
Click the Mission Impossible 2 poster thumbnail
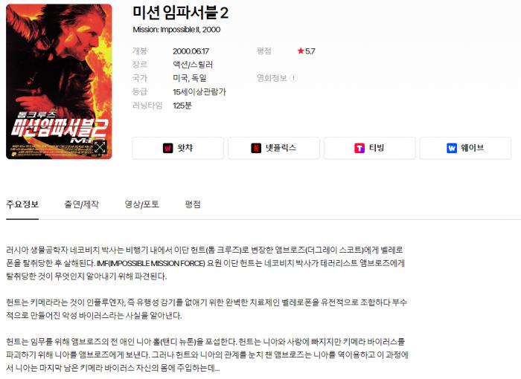click(x=59, y=82)
